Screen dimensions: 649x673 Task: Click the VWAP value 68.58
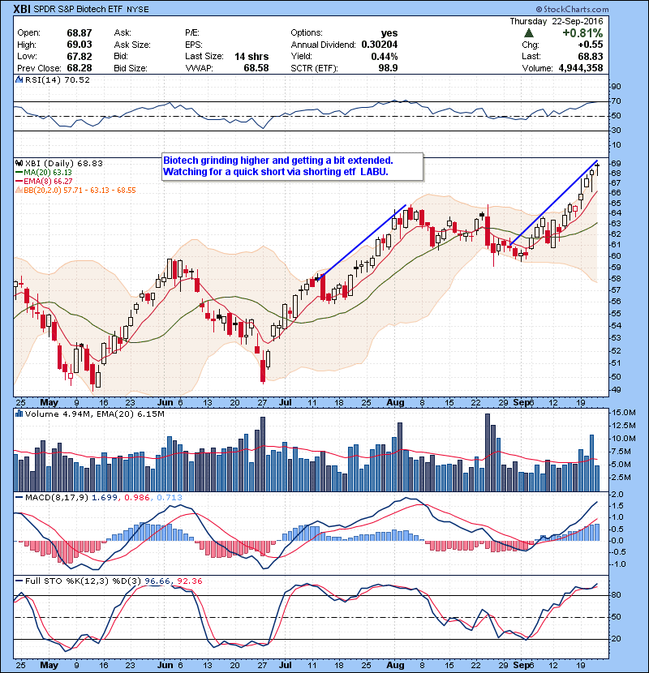(x=256, y=68)
